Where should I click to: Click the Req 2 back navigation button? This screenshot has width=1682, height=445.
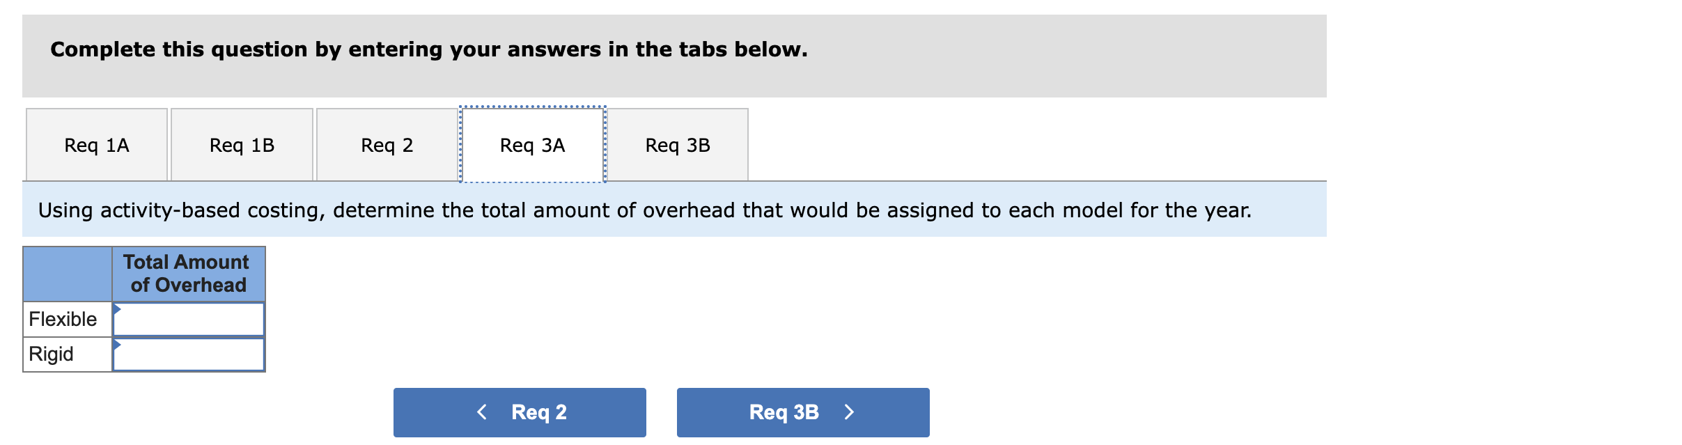pos(520,412)
